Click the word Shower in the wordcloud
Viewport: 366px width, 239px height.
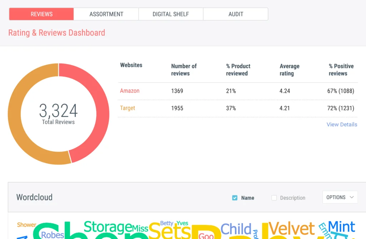pos(26,225)
